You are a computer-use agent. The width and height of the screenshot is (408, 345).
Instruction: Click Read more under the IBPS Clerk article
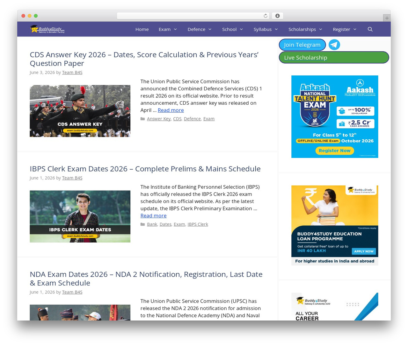[153, 216]
